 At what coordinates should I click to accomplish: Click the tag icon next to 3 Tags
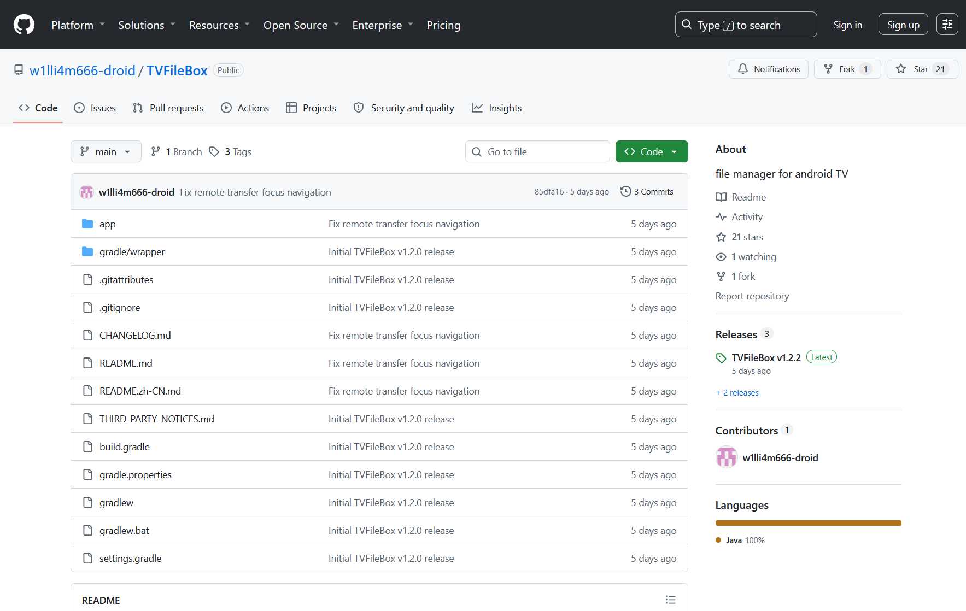pos(214,151)
